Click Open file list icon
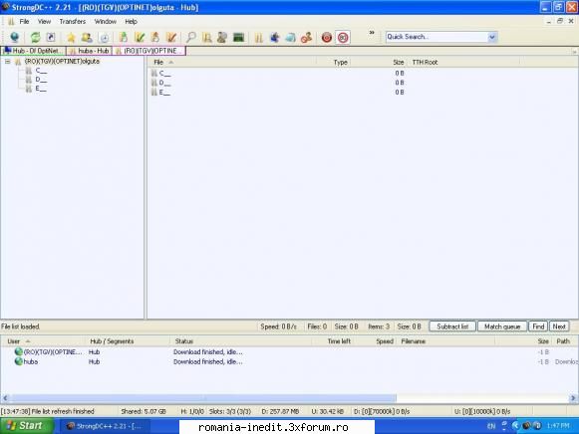The height and width of the screenshot is (434, 579). [x=259, y=37]
